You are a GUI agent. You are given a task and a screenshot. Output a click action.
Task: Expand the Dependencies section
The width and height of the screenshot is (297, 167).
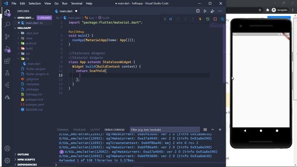(x=27, y=165)
